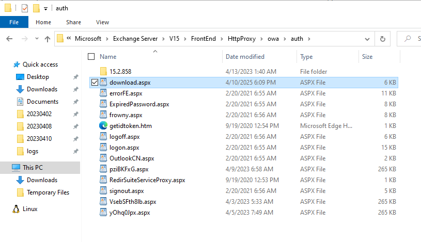Viewport: 421px width, 242px height.
Task: Click the V15 breadcrumb
Action: coord(174,39)
